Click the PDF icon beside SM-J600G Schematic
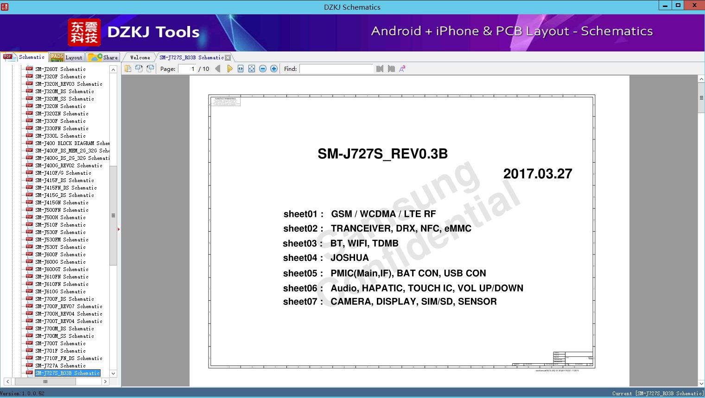705x398 pixels. pos(29,261)
